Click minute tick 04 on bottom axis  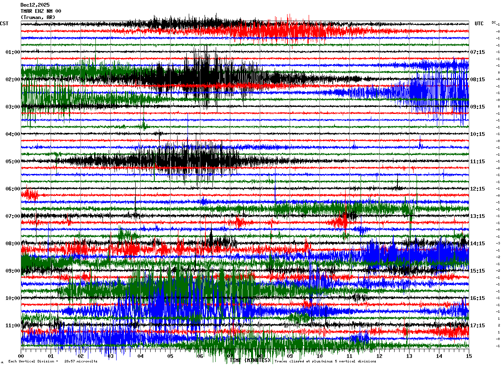pyautogui.click(x=140, y=356)
